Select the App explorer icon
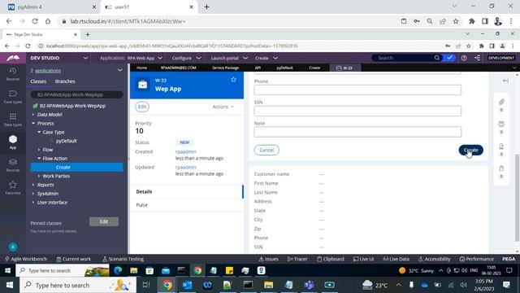 [13, 142]
